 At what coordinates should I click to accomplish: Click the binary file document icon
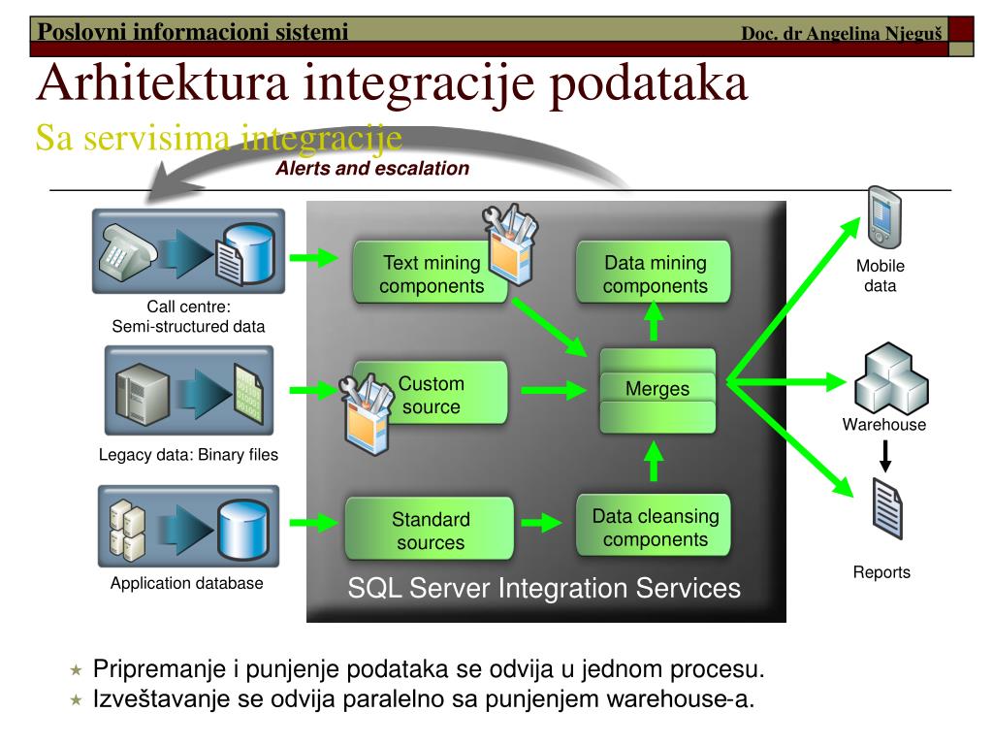pos(248,393)
